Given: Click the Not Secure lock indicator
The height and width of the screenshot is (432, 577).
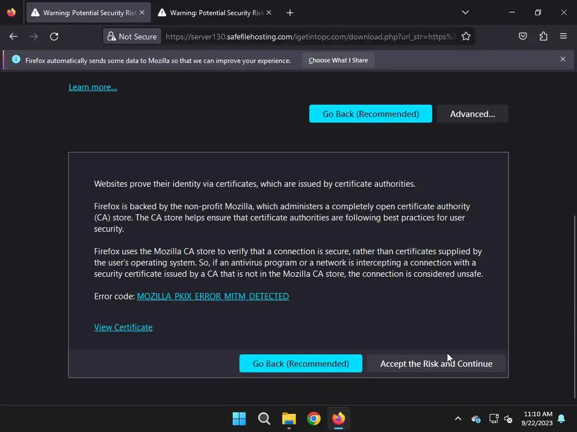Looking at the screenshot, I should click(132, 37).
